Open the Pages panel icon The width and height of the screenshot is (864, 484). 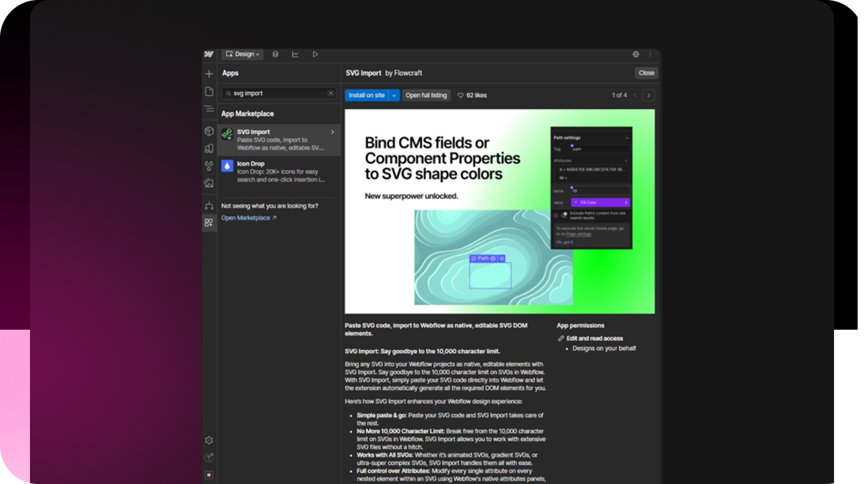[209, 92]
